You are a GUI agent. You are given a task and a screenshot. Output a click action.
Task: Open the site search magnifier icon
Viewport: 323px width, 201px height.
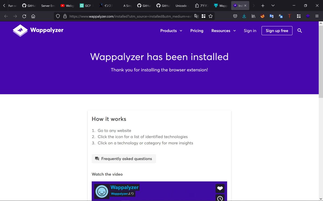(x=300, y=31)
